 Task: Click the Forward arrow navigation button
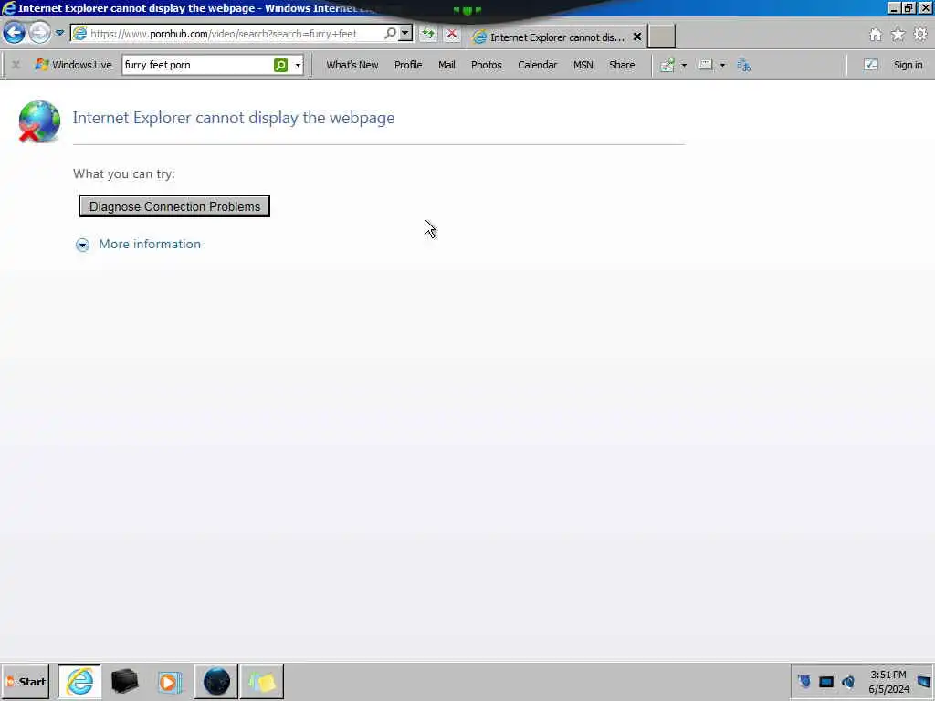[40, 33]
